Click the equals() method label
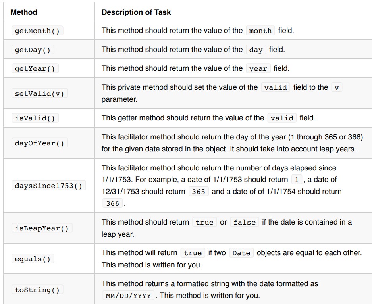Image resolution: width=372 pixels, height=304 pixels. pos(33,259)
